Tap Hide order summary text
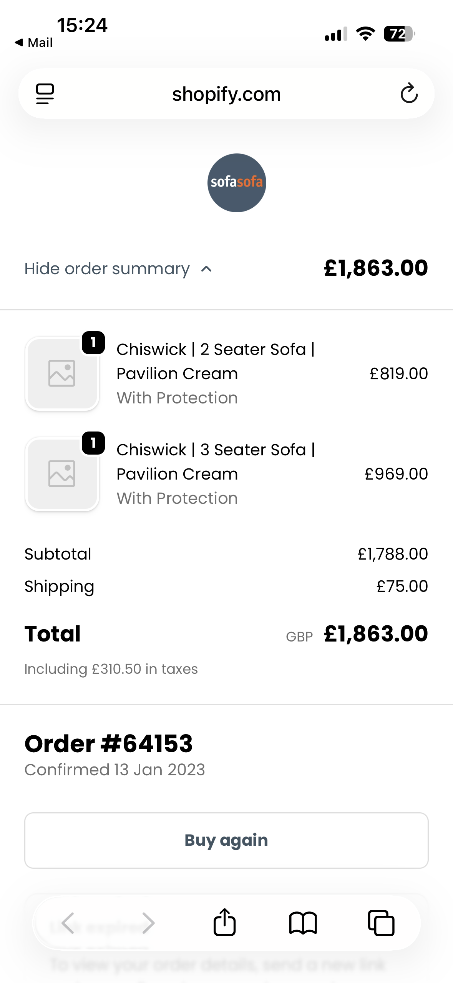453x983 pixels. [107, 269]
